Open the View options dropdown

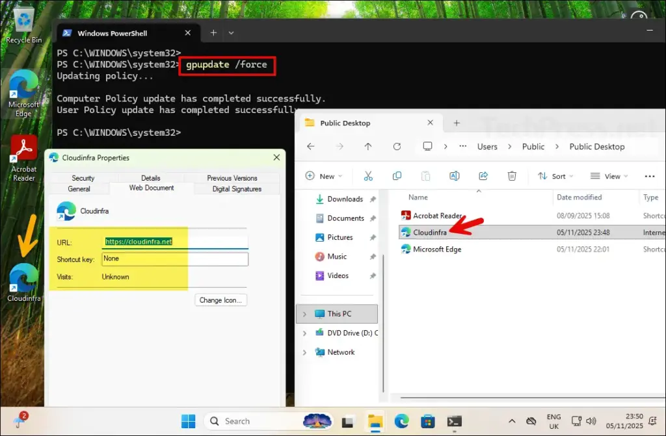(609, 175)
